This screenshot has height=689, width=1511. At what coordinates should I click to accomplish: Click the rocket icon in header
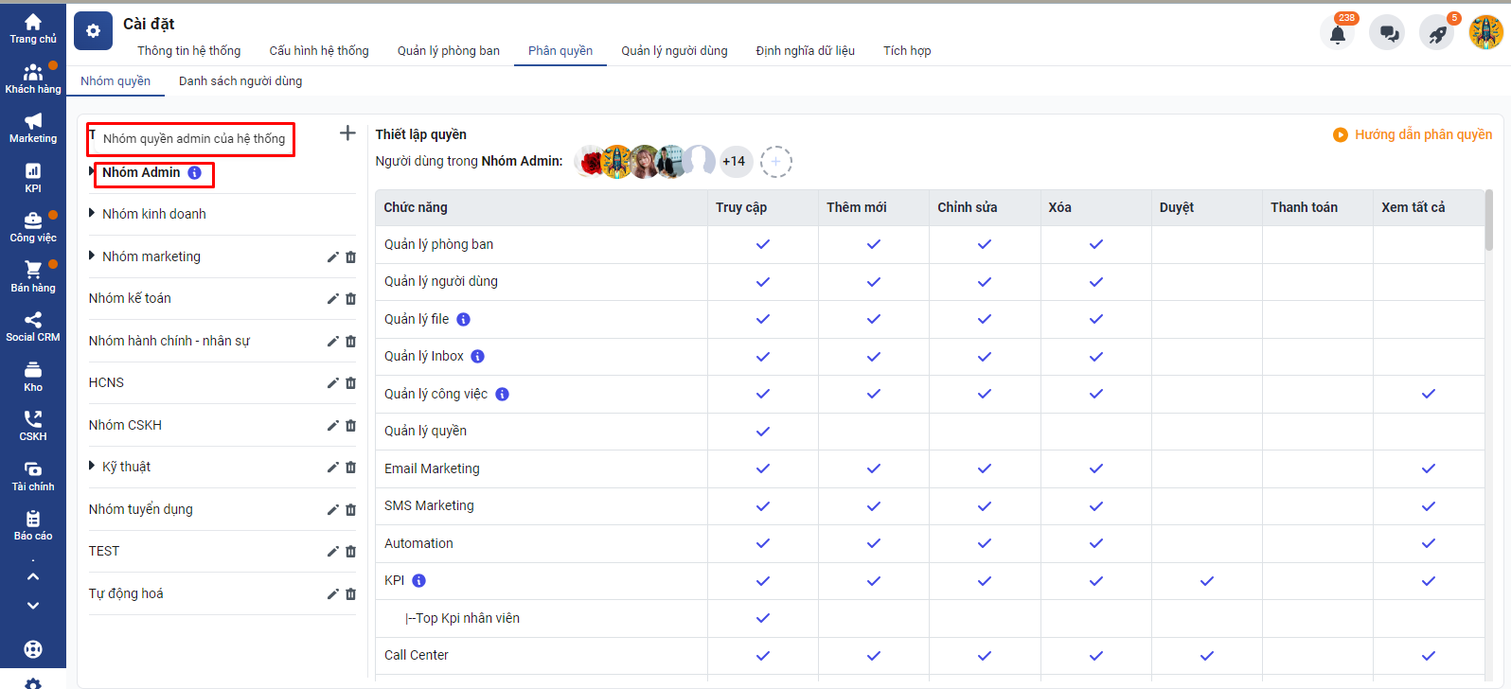tap(1437, 34)
